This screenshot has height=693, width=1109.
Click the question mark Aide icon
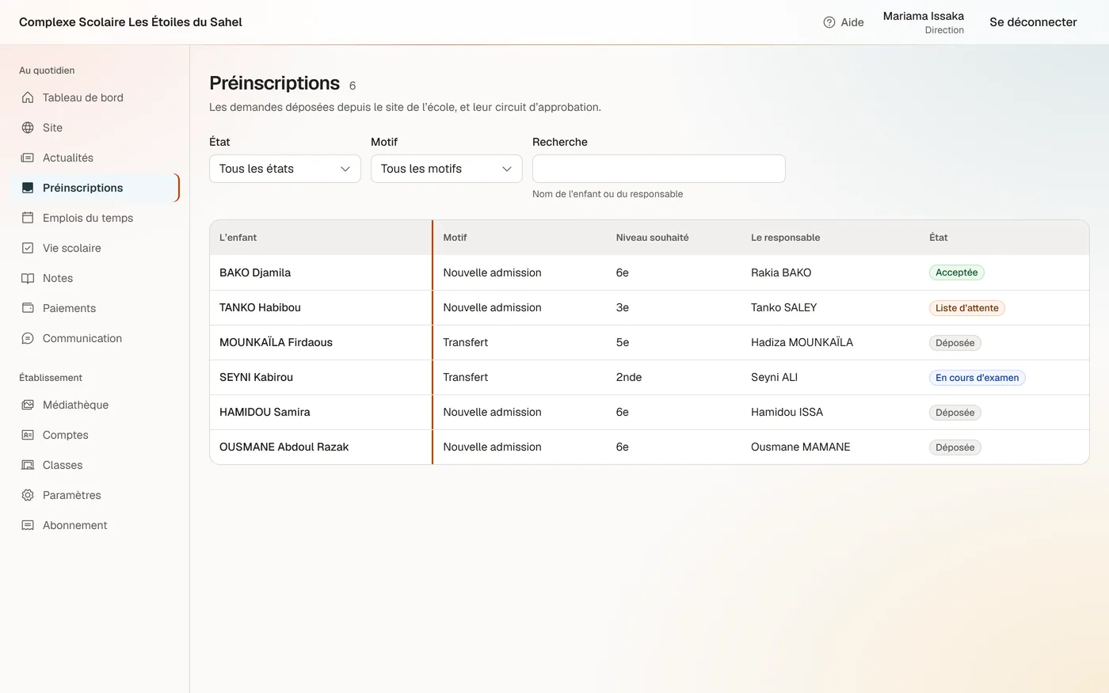coord(829,22)
